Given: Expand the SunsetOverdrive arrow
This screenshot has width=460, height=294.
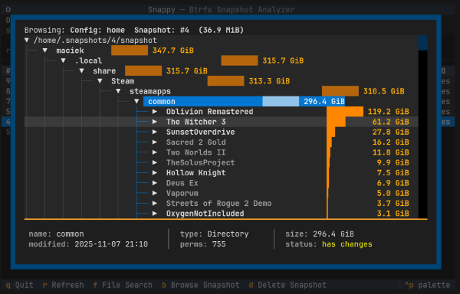Looking at the screenshot, I should 155,132.
